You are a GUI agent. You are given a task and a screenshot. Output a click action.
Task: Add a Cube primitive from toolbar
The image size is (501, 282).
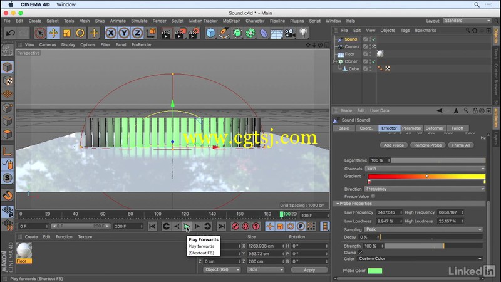pyautogui.click(x=210, y=33)
